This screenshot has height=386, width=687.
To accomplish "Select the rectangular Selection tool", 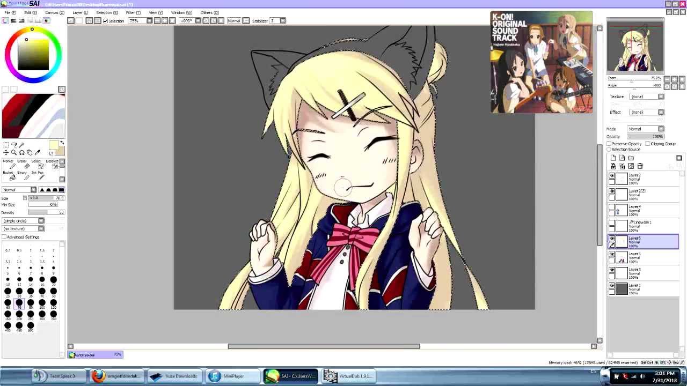I will pyautogui.click(x=6, y=145).
